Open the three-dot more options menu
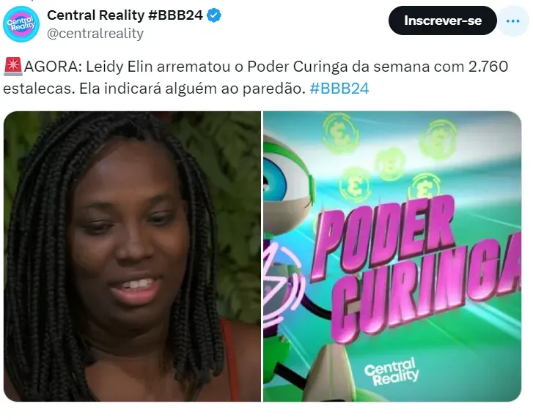Viewport: 533px width, 420px height. (x=512, y=21)
